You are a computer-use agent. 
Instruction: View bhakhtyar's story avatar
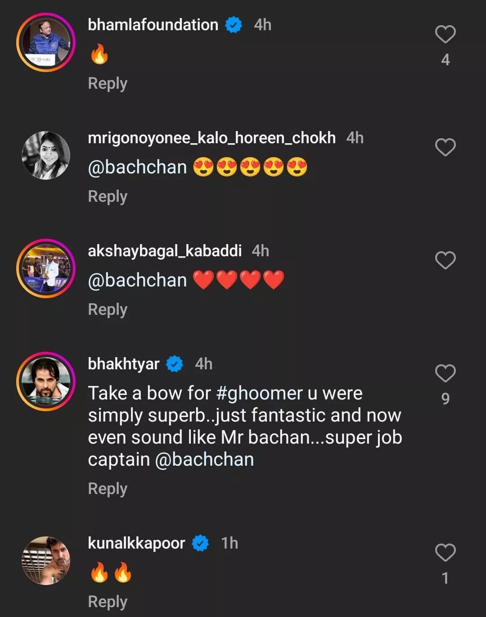[46, 381]
